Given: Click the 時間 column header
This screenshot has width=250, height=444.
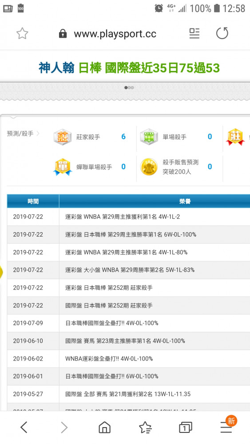Looking at the screenshot, I should point(33,201).
